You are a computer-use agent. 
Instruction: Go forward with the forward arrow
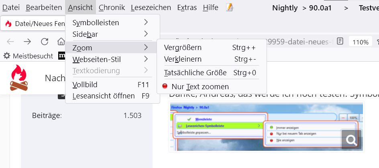pyautogui.click(x=27, y=42)
